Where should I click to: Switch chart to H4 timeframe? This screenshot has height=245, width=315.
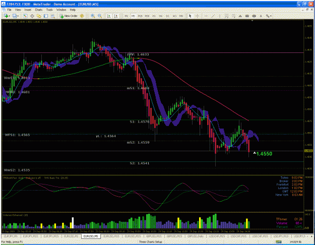point(161,16)
